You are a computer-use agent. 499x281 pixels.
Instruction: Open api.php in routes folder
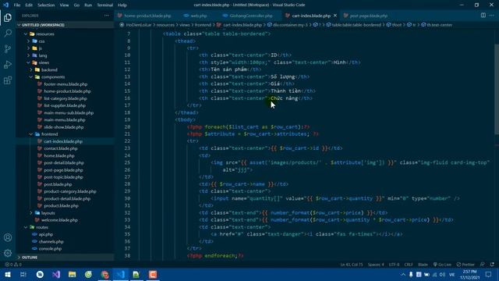coord(46,234)
